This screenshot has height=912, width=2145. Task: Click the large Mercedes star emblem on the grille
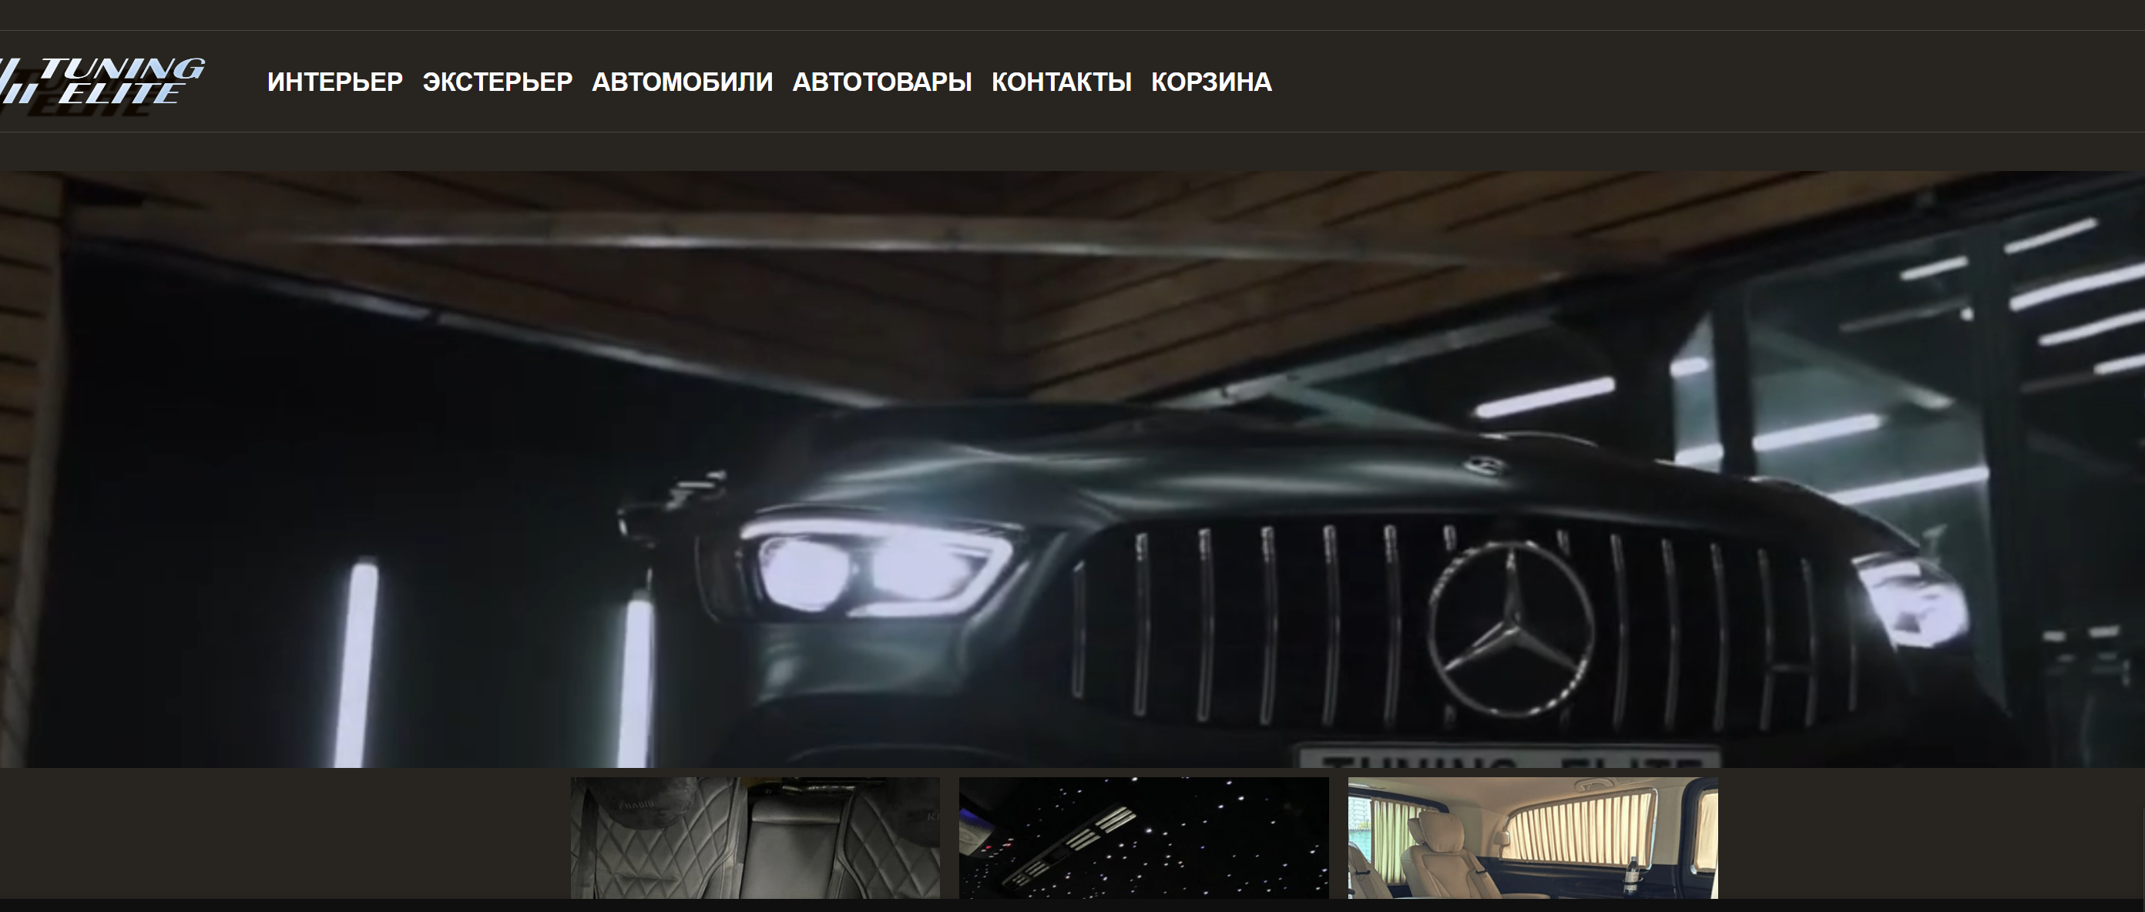coord(1512,630)
